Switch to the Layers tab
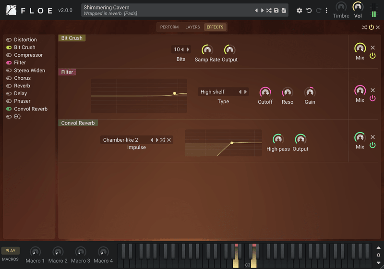 point(192,27)
